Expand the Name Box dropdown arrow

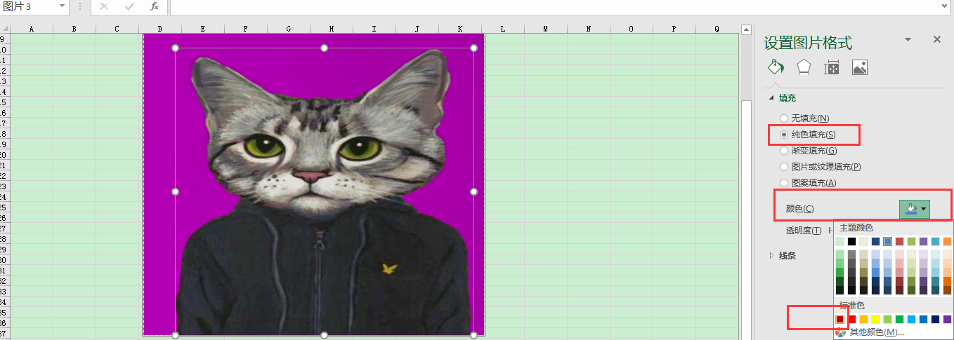[x=63, y=6]
